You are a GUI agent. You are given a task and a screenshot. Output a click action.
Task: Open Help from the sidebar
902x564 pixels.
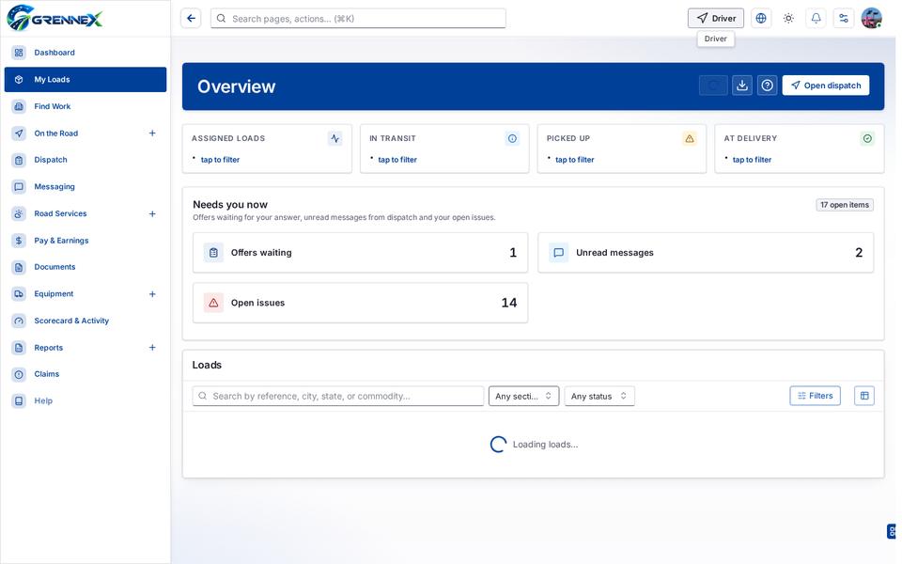pos(86,401)
